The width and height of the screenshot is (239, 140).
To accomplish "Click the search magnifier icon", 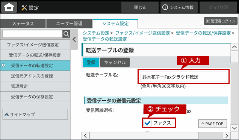I will [x=66, y=34].
